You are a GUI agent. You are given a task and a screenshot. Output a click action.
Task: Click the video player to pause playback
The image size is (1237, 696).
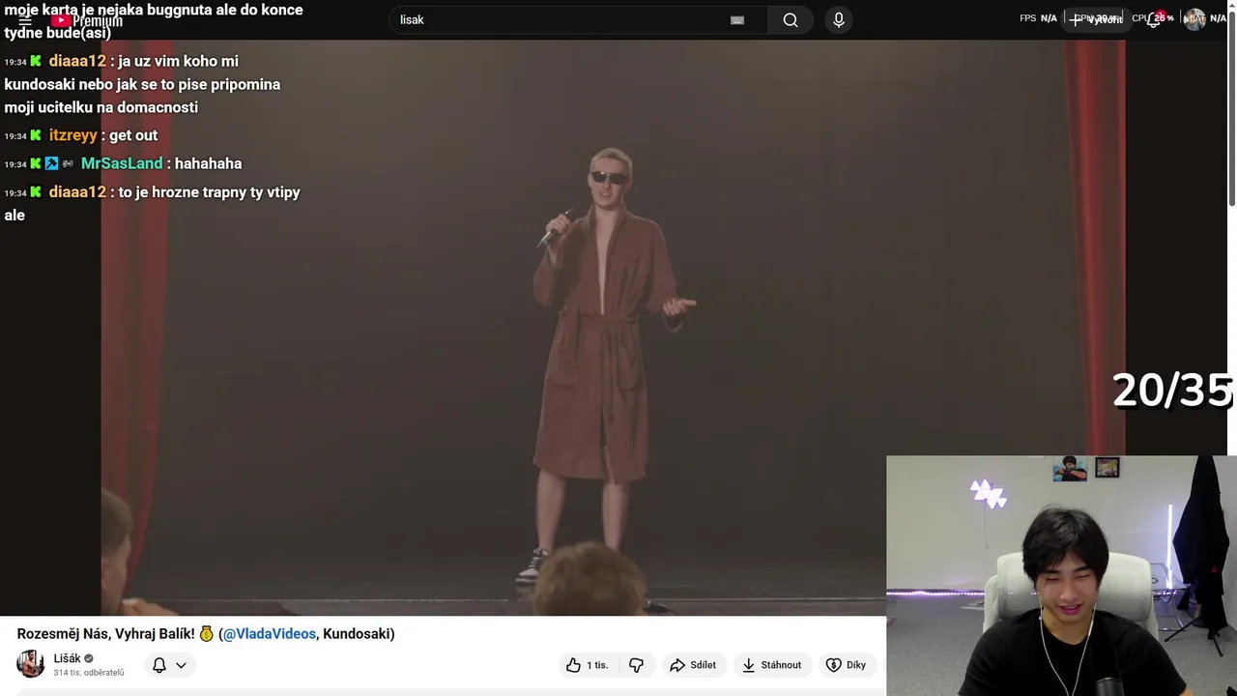coord(613,329)
